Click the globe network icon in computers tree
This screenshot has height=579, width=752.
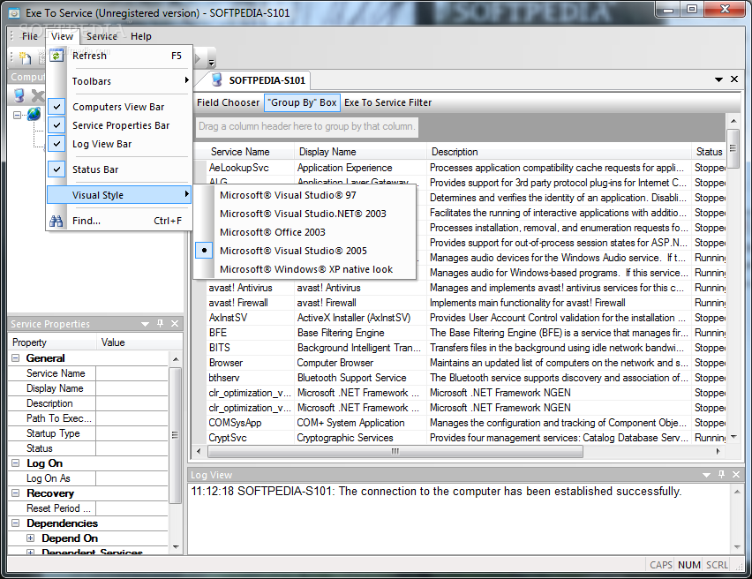pyautogui.click(x=34, y=115)
